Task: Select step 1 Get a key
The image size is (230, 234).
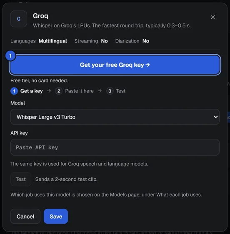Action: click(x=27, y=91)
